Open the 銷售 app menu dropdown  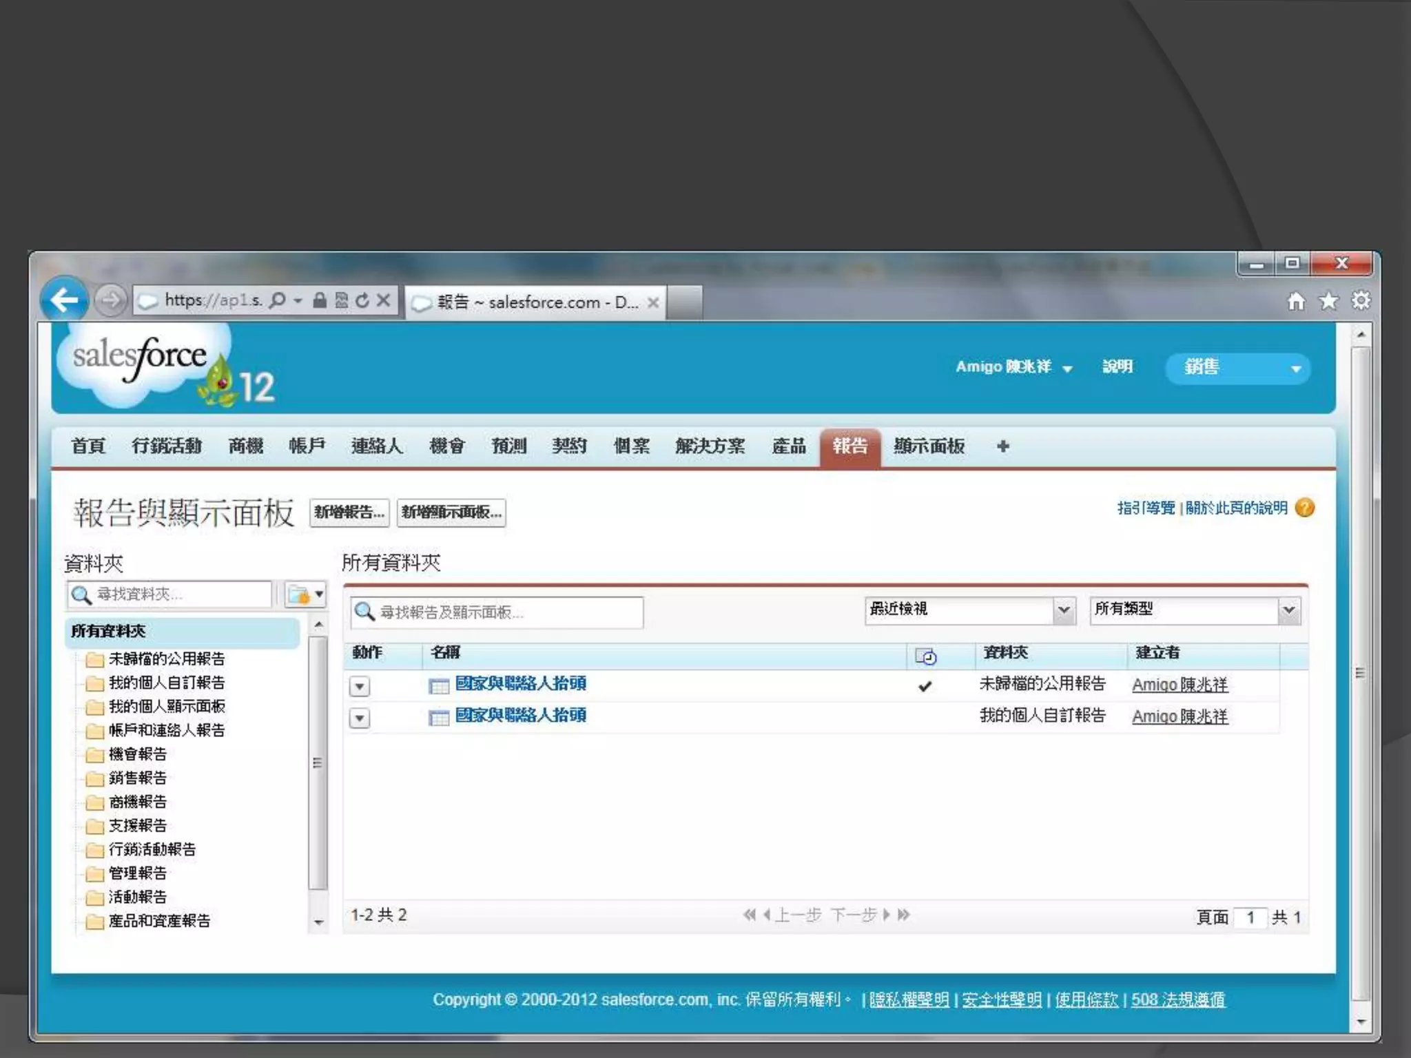pyautogui.click(x=1237, y=369)
